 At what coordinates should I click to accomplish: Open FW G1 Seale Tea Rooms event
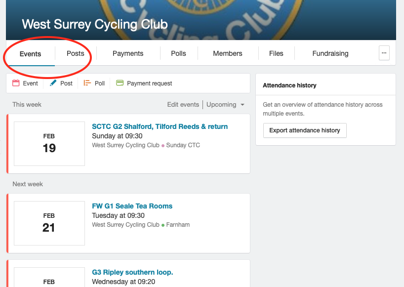pos(132,206)
